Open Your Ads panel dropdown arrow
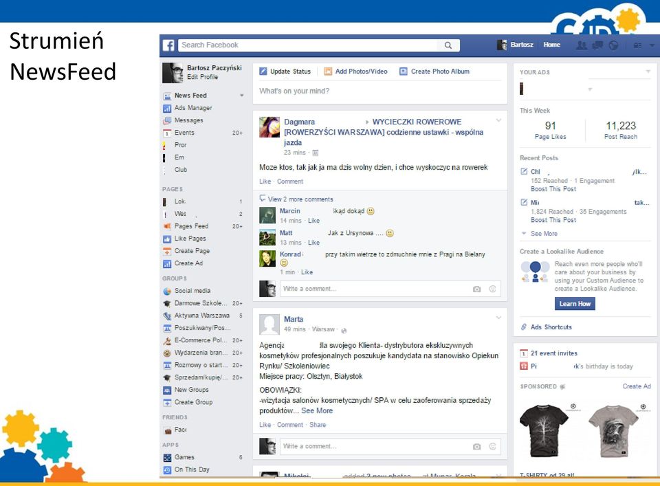Viewport: 660px width, 486px height. [x=648, y=71]
